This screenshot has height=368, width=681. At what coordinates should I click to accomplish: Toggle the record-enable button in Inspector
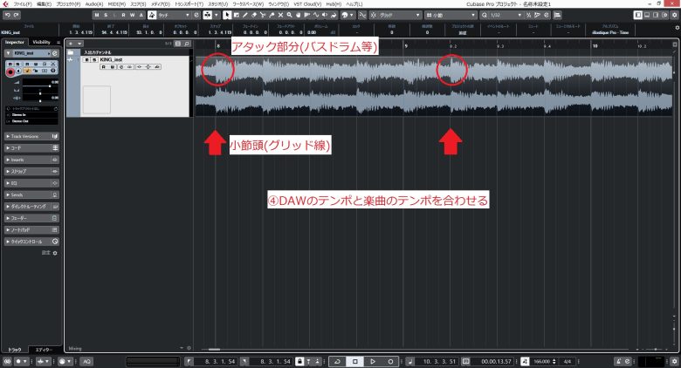click(x=10, y=72)
